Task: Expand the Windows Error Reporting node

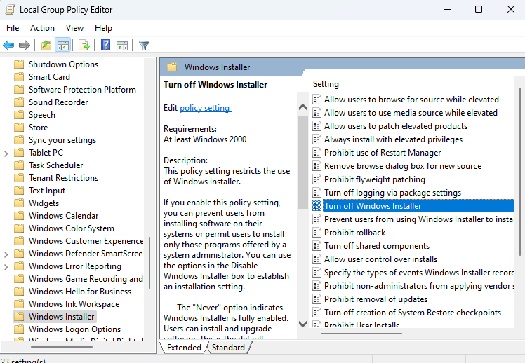Action: pyautogui.click(x=6, y=267)
